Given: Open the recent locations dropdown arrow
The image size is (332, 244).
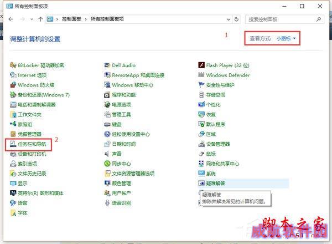Looking at the screenshot, I should coord(32,19).
